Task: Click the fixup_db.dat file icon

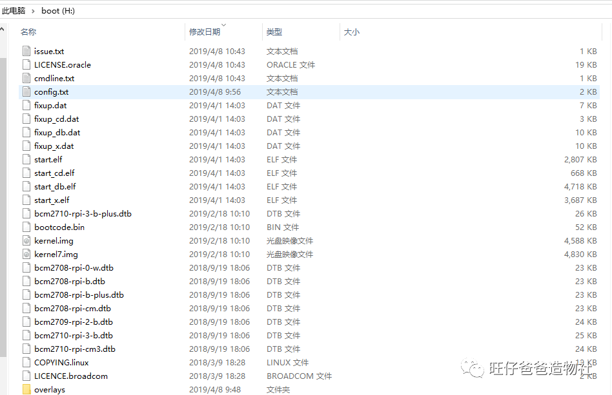Action: point(26,133)
